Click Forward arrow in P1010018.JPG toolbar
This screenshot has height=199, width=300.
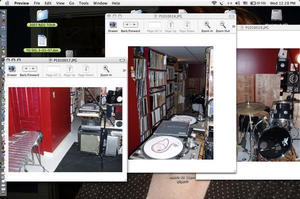134,24
